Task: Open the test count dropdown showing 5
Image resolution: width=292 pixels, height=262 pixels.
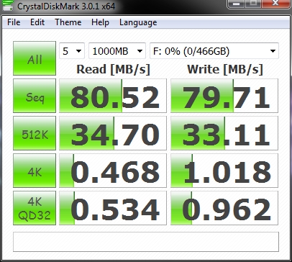Action: [72, 51]
